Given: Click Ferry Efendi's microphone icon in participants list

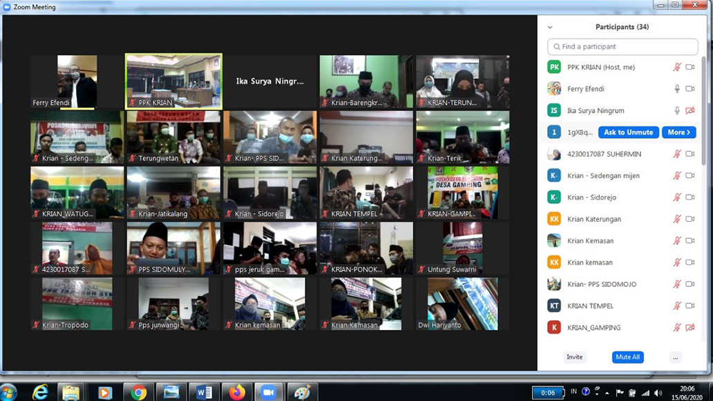Looking at the screenshot, I should click(x=677, y=89).
